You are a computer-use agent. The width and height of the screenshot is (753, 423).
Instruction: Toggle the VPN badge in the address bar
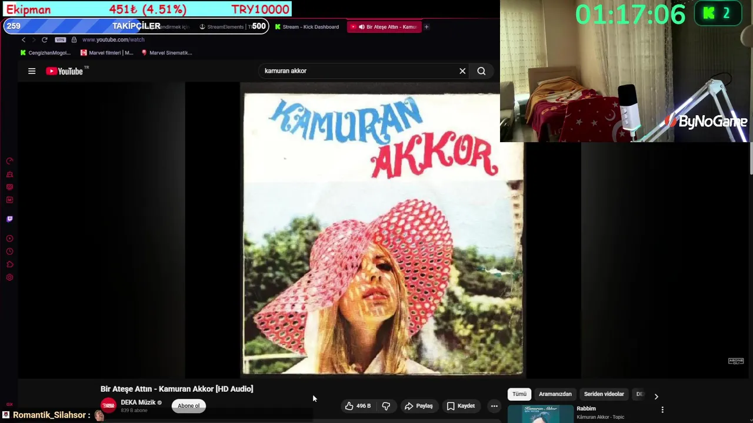(x=60, y=39)
